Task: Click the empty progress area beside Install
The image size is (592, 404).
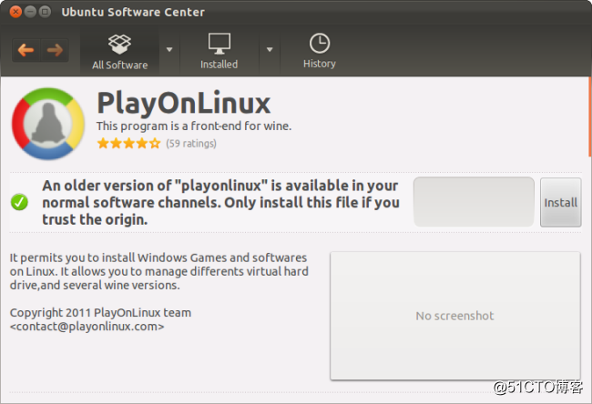Action: (x=474, y=202)
